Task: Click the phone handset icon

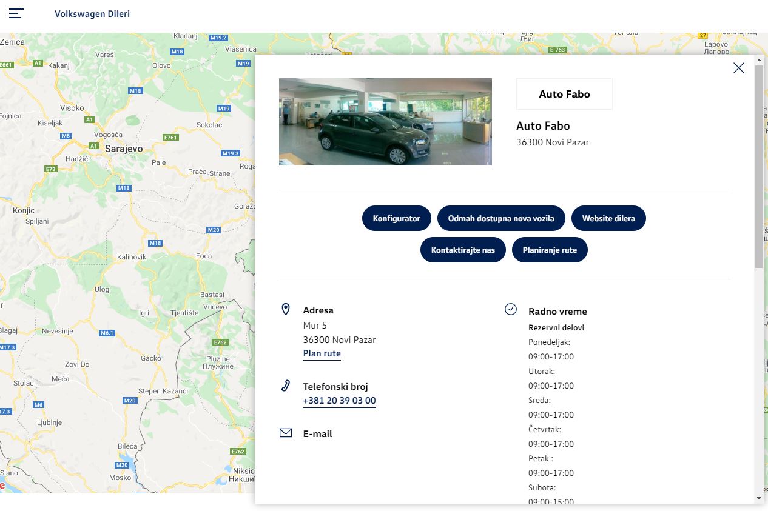Action: 286,386
